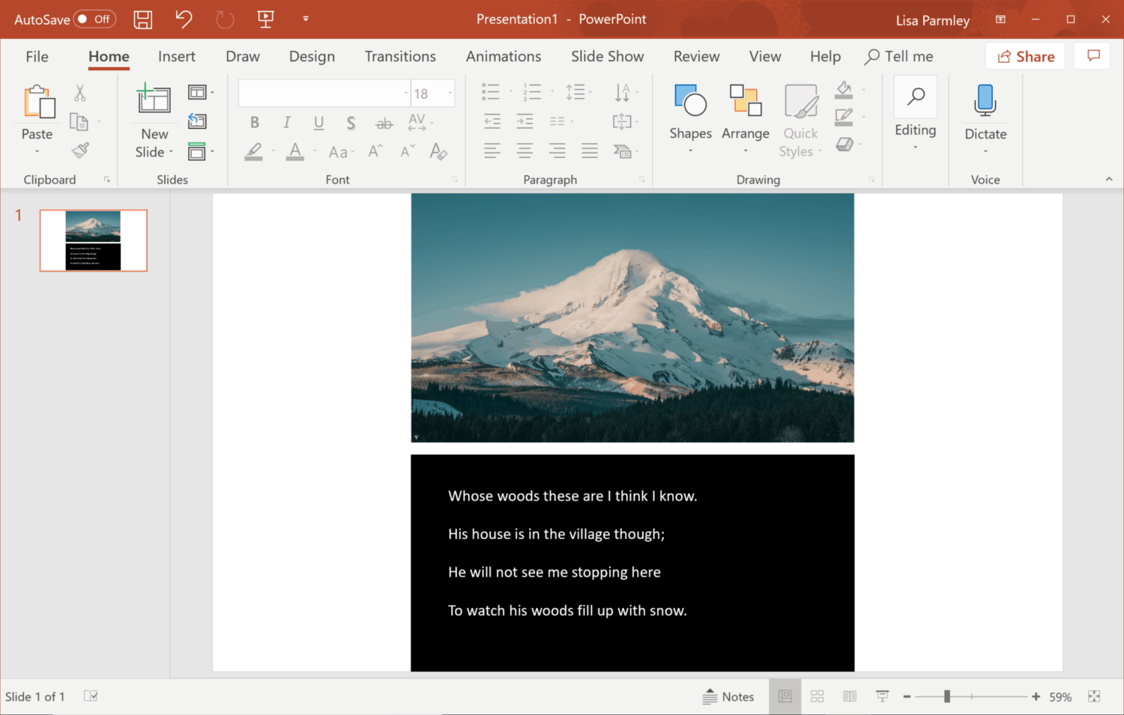Undo the last action
The height and width of the screenshot is (715, 1124).
click(184, 19)
